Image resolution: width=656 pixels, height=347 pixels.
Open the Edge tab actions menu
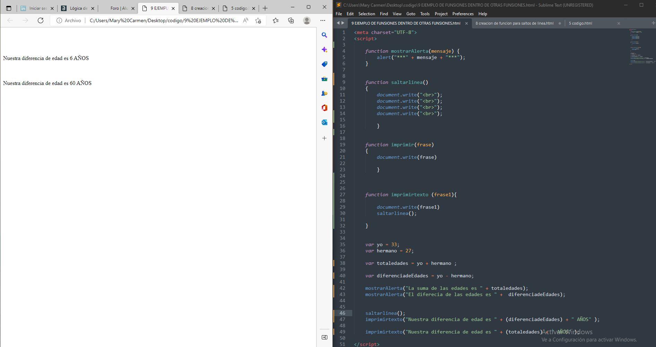point(9,8)
